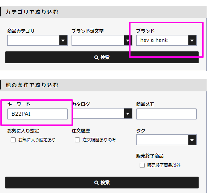Click the カタログ select box field
The image size is (207, 193).
point(102,113)
